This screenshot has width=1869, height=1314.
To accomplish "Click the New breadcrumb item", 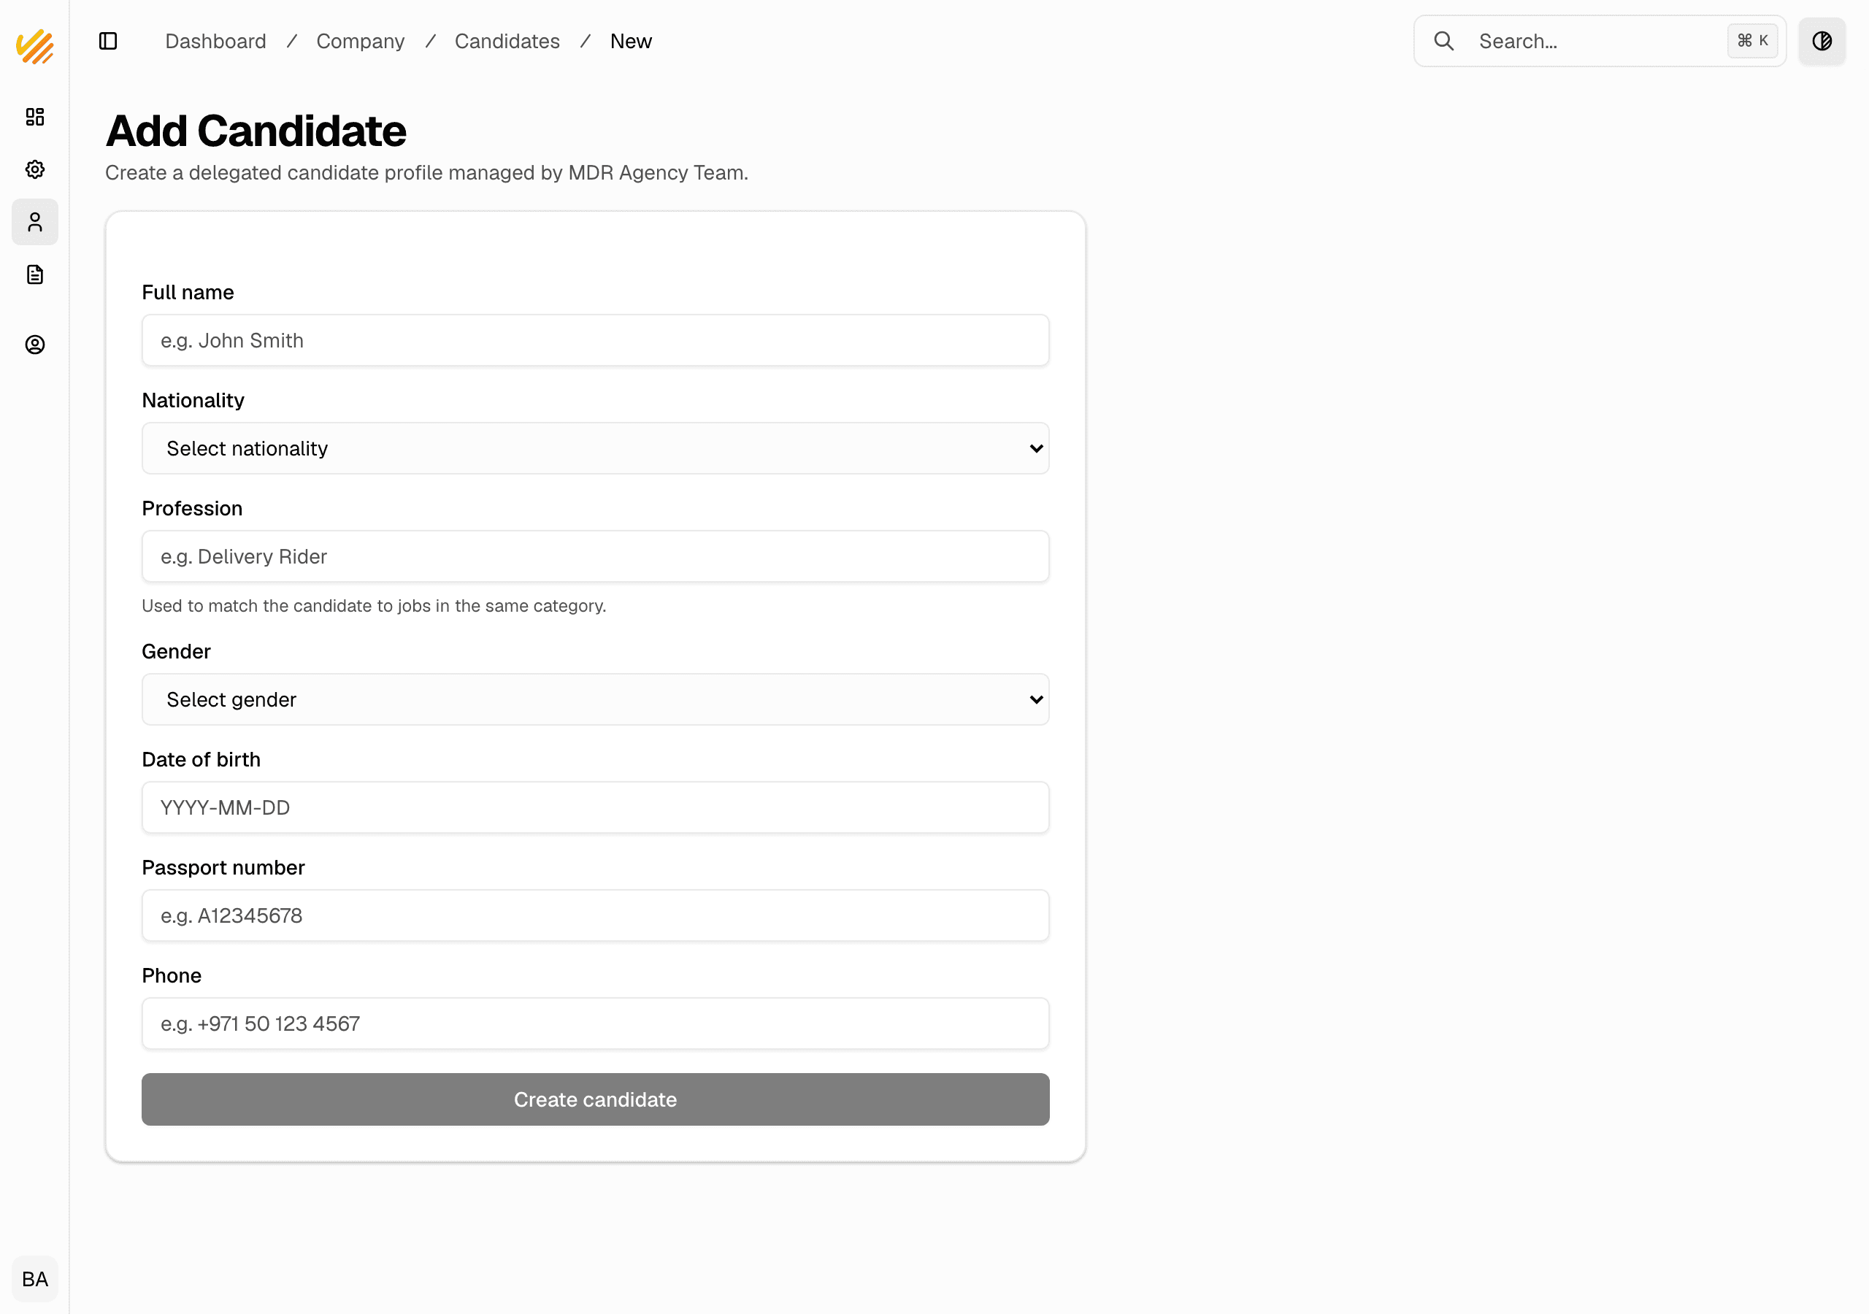I will pyautogui.click(x=631, y=41).
